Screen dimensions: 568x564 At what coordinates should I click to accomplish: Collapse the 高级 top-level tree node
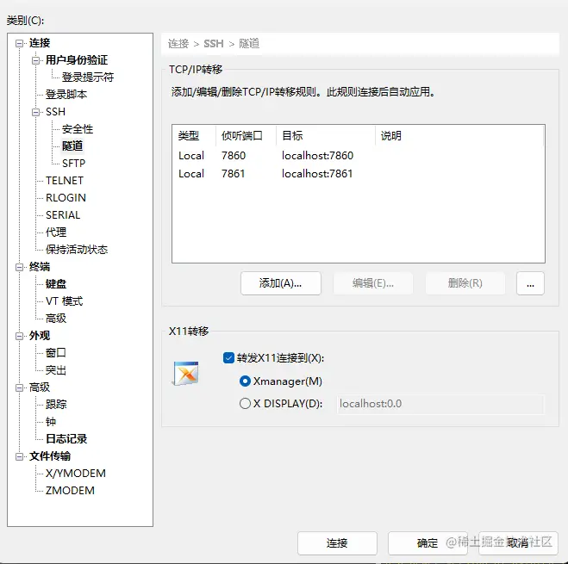(x=19, y=387)
